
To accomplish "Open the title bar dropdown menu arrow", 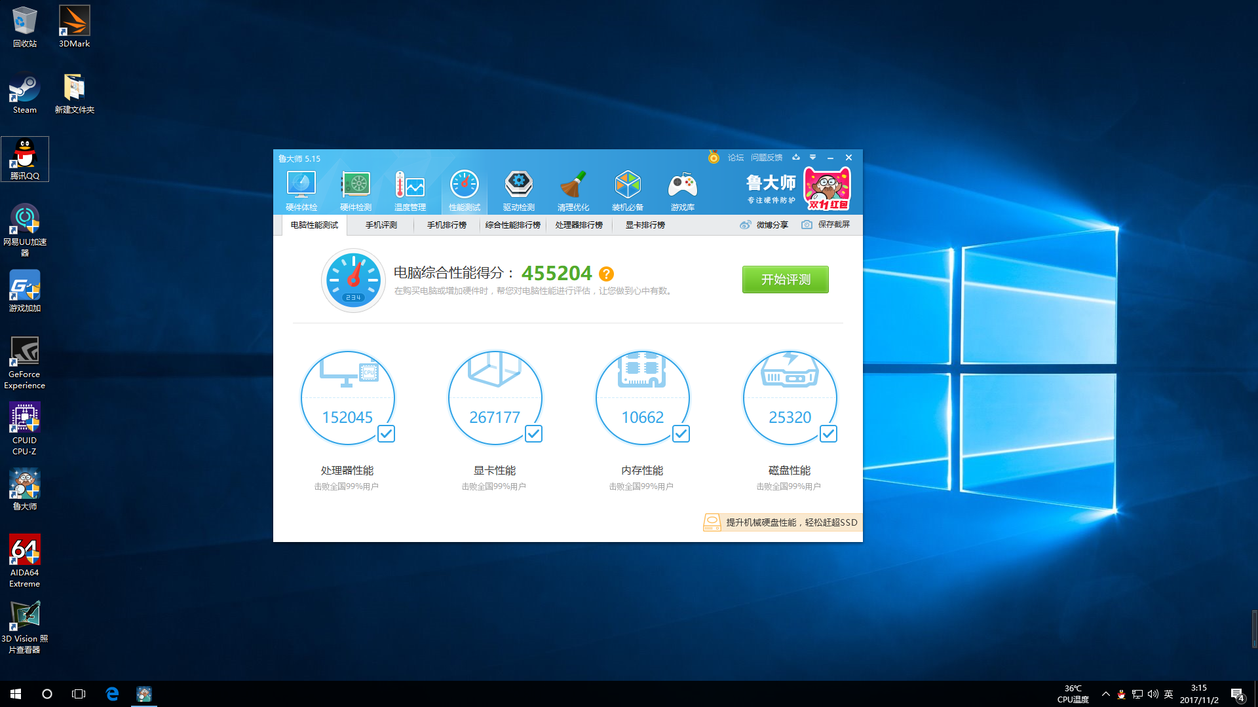I will click(x=812, y=157).
